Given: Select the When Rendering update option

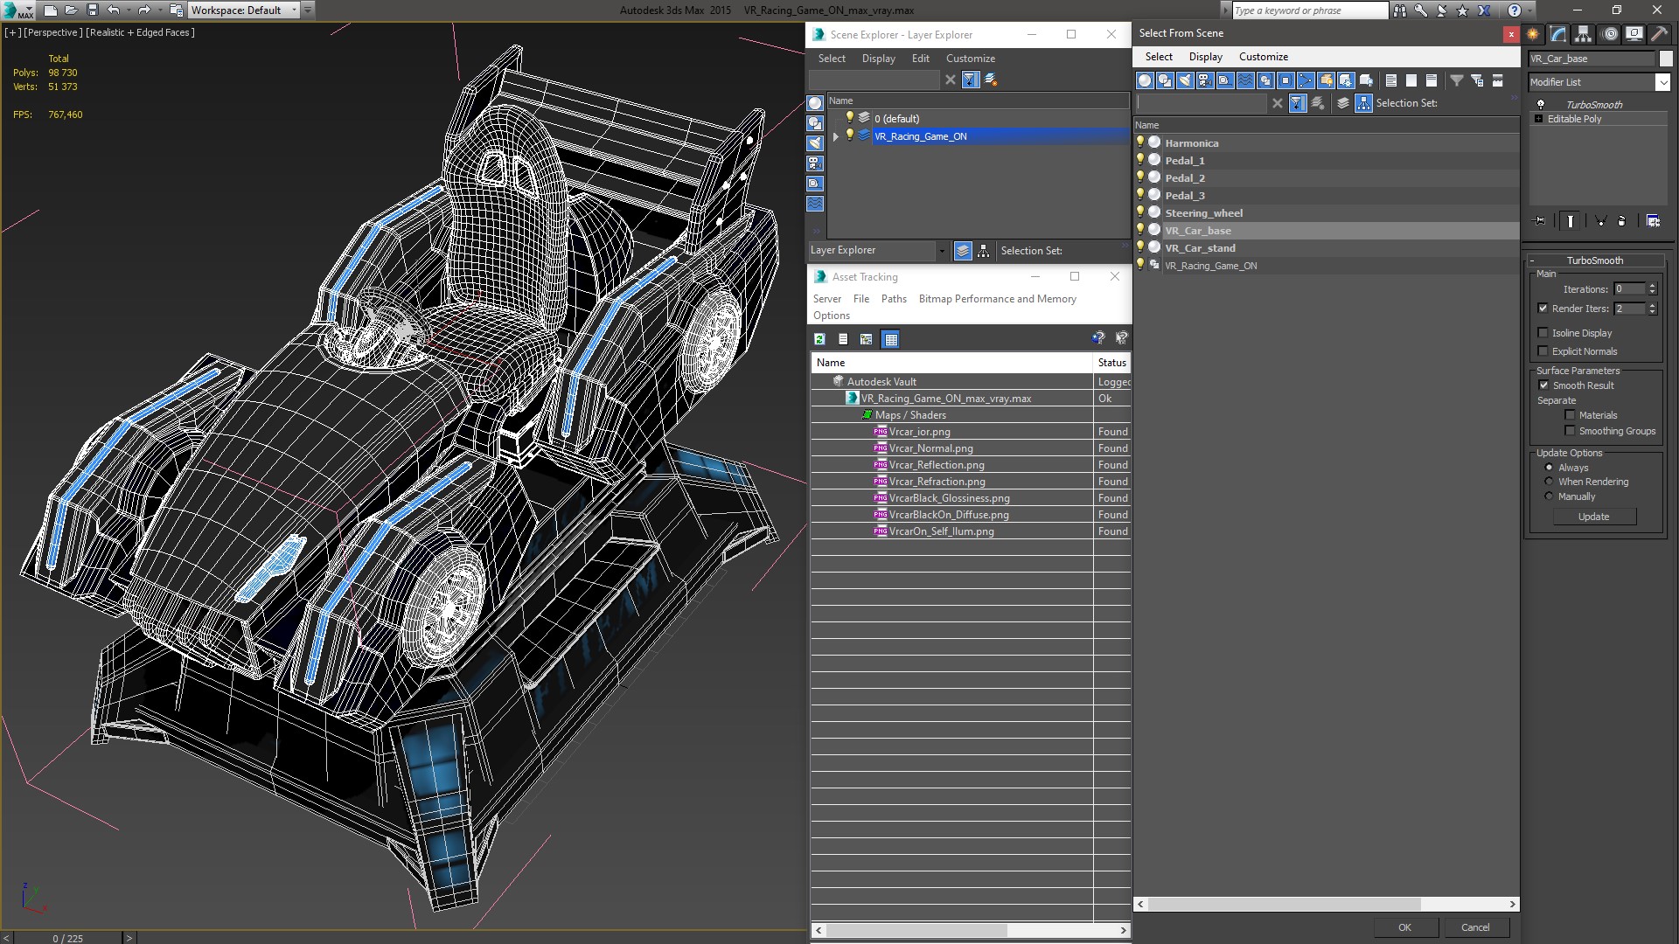Looking at the screenshot, I should (1549, 482).
